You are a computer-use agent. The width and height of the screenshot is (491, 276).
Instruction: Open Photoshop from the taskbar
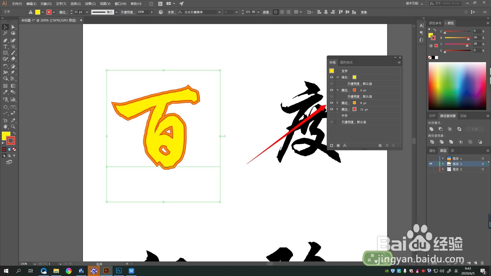point(119,271)
